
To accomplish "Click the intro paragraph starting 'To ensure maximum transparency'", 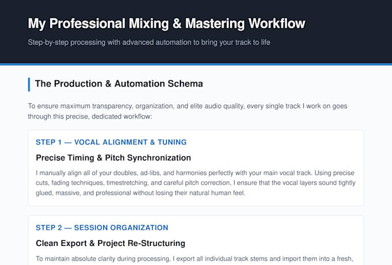I will 187,111.
